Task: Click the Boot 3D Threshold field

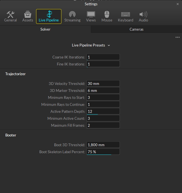Action: click(x=103, y=145)
